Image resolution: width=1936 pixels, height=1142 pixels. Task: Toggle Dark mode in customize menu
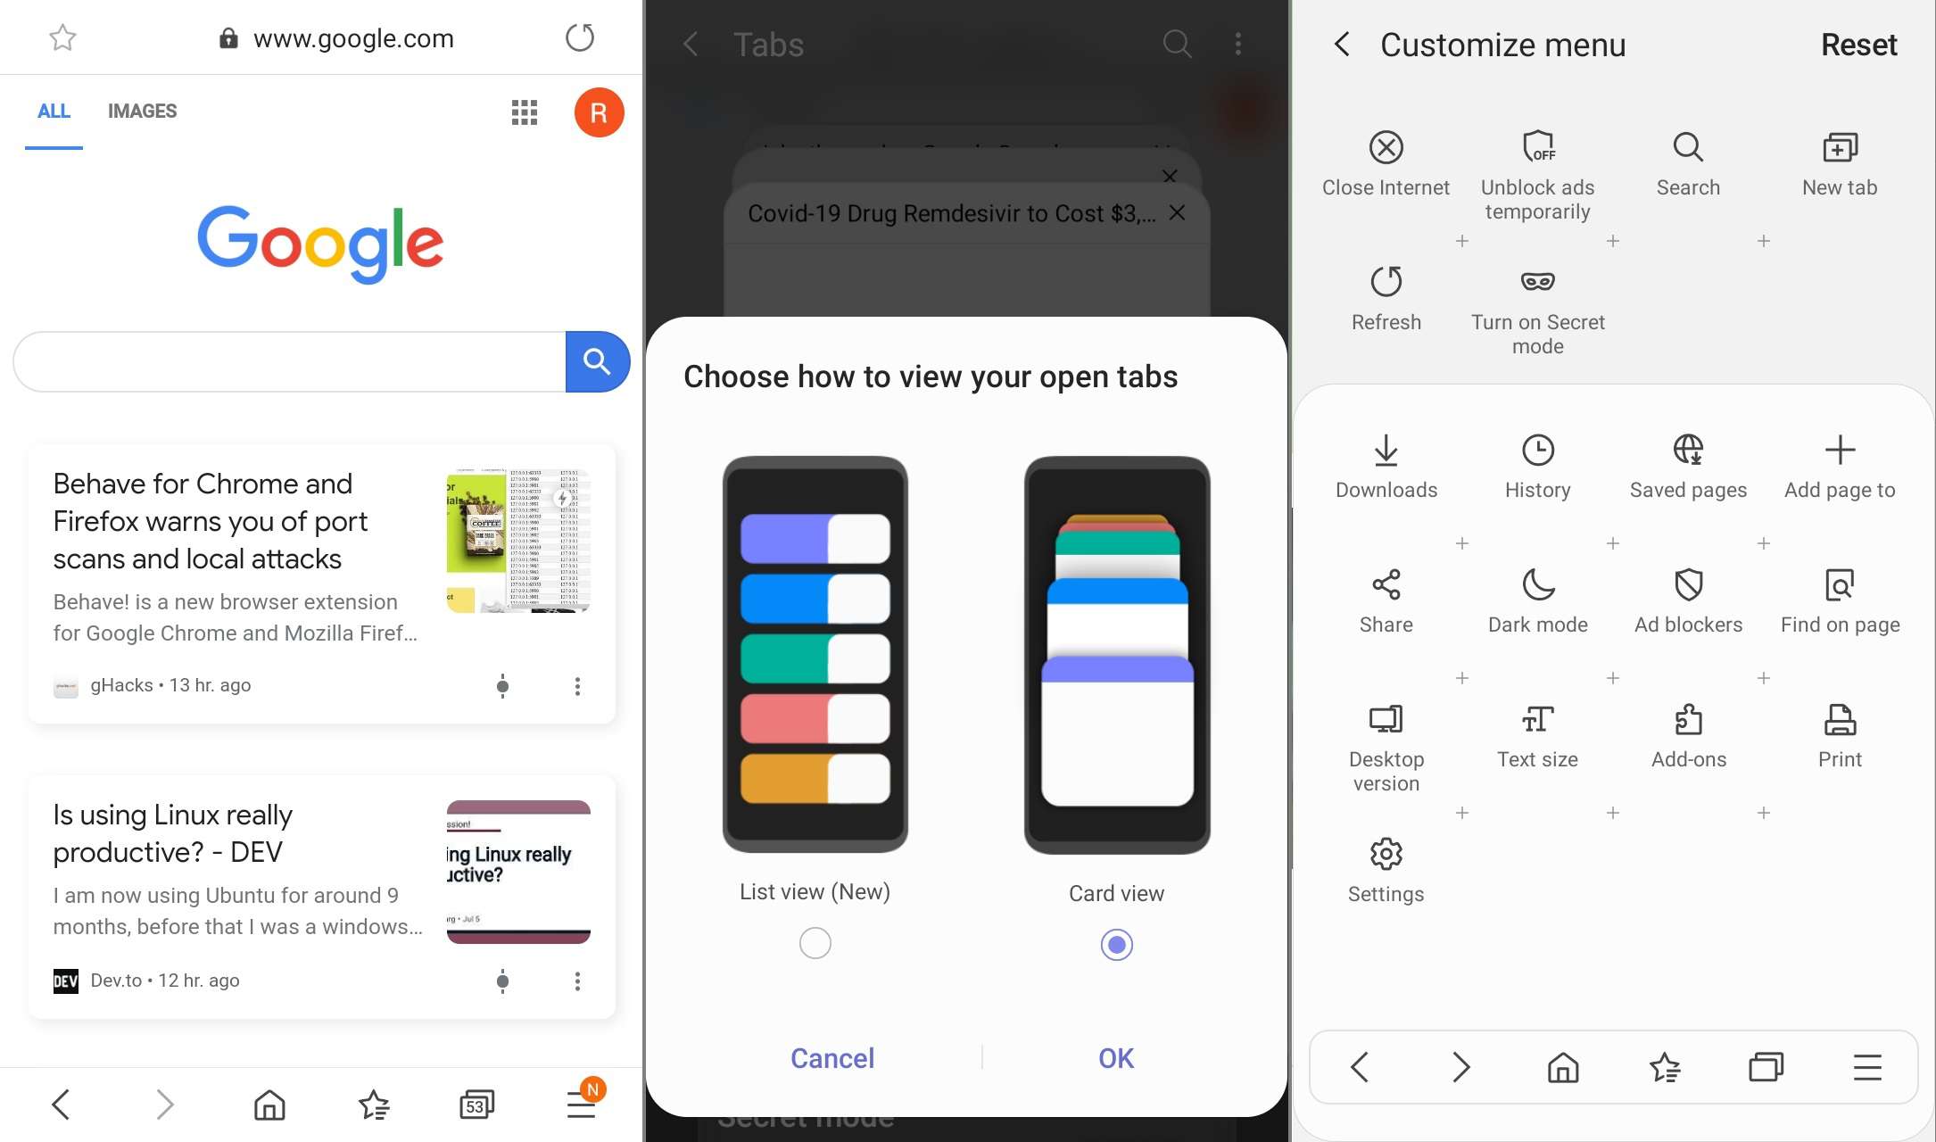pos(1538,600)
